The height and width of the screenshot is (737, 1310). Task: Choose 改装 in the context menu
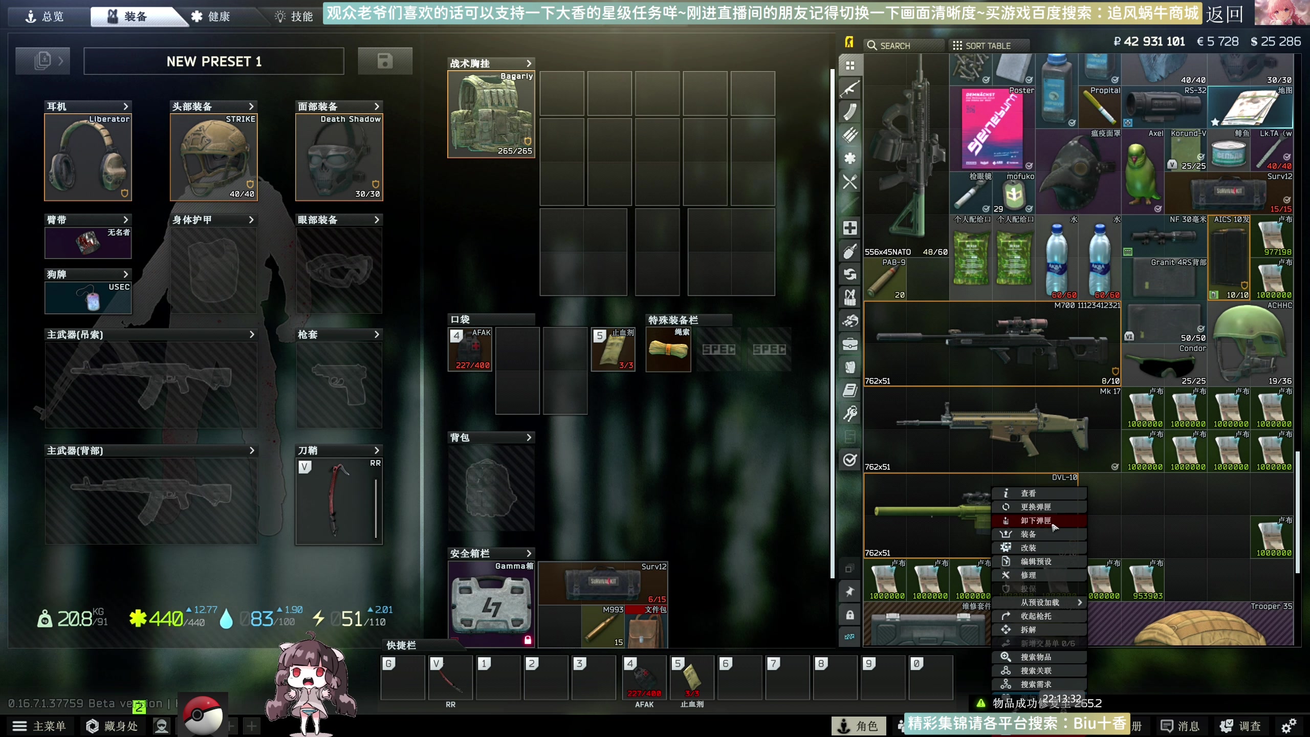pos(1039,548)
